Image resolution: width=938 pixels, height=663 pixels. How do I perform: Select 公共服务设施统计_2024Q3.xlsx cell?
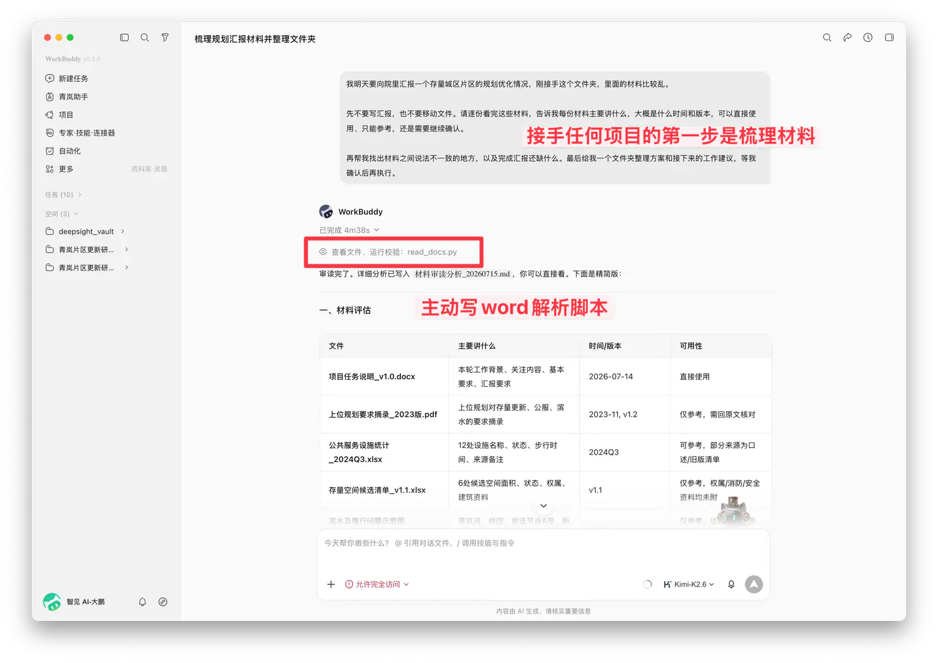384,452
